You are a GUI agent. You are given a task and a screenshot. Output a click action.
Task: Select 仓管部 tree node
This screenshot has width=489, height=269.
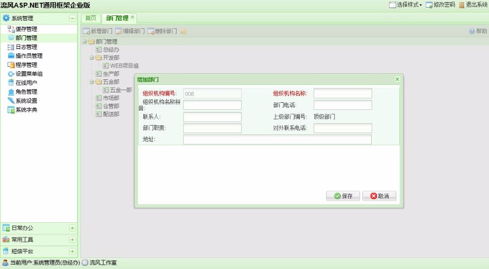point(111,106)
